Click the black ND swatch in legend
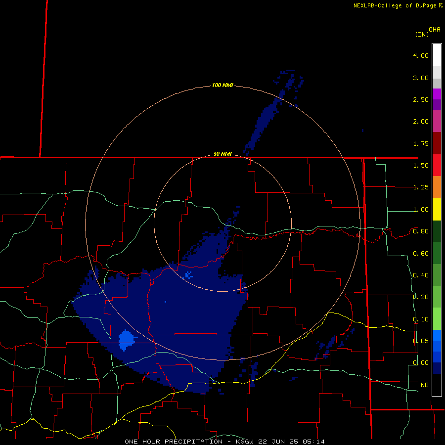 click(437, 385)
